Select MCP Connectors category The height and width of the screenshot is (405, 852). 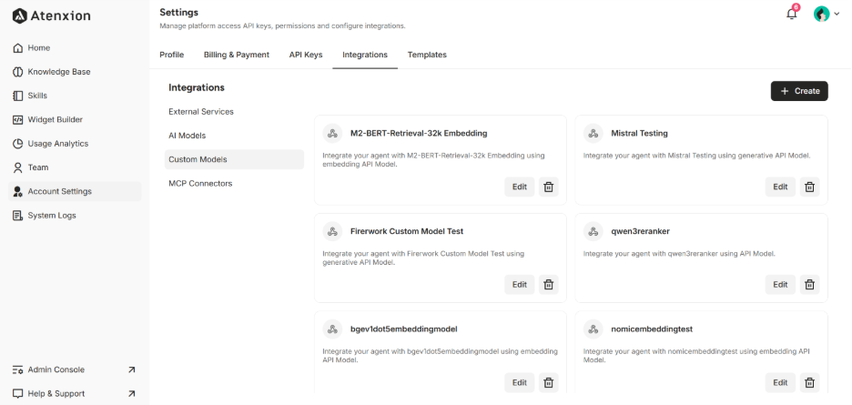click(x=234, y=183)
